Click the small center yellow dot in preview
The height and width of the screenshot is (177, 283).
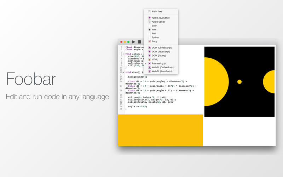point(239,82)
